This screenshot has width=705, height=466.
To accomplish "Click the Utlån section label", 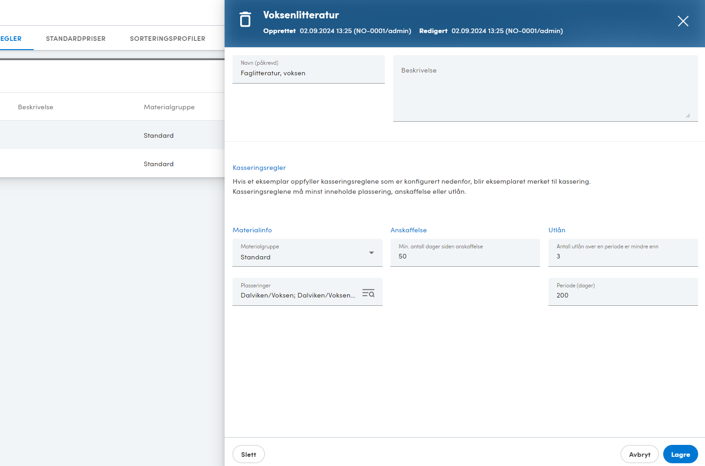I will click(557, 230).
